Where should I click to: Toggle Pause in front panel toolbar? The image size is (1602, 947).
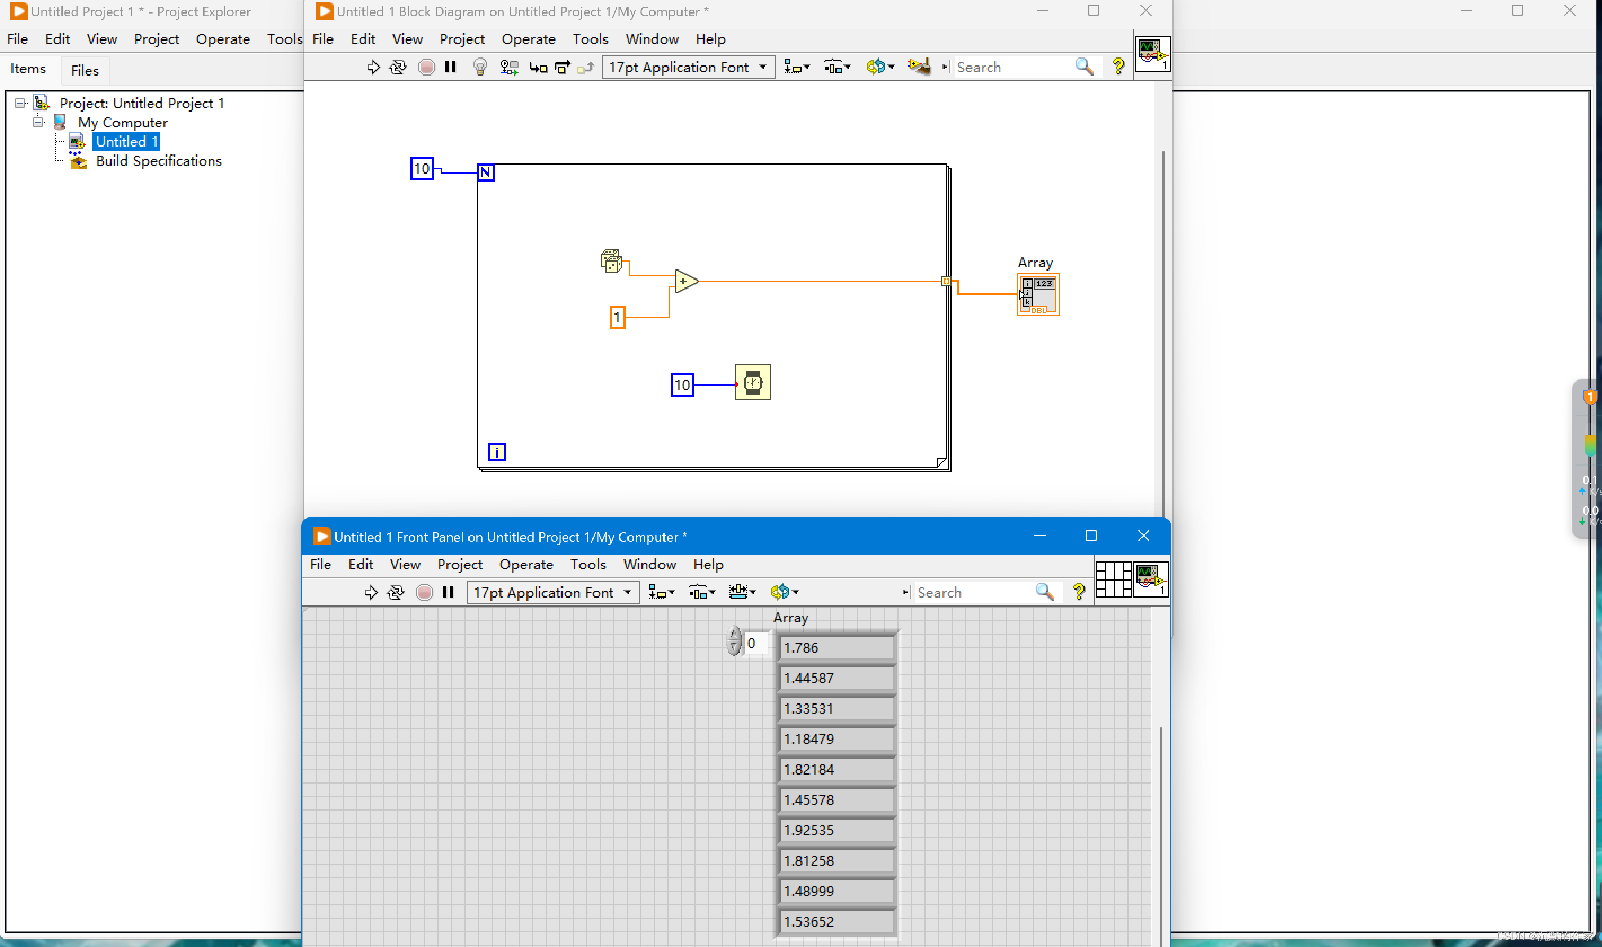point(450,592)
